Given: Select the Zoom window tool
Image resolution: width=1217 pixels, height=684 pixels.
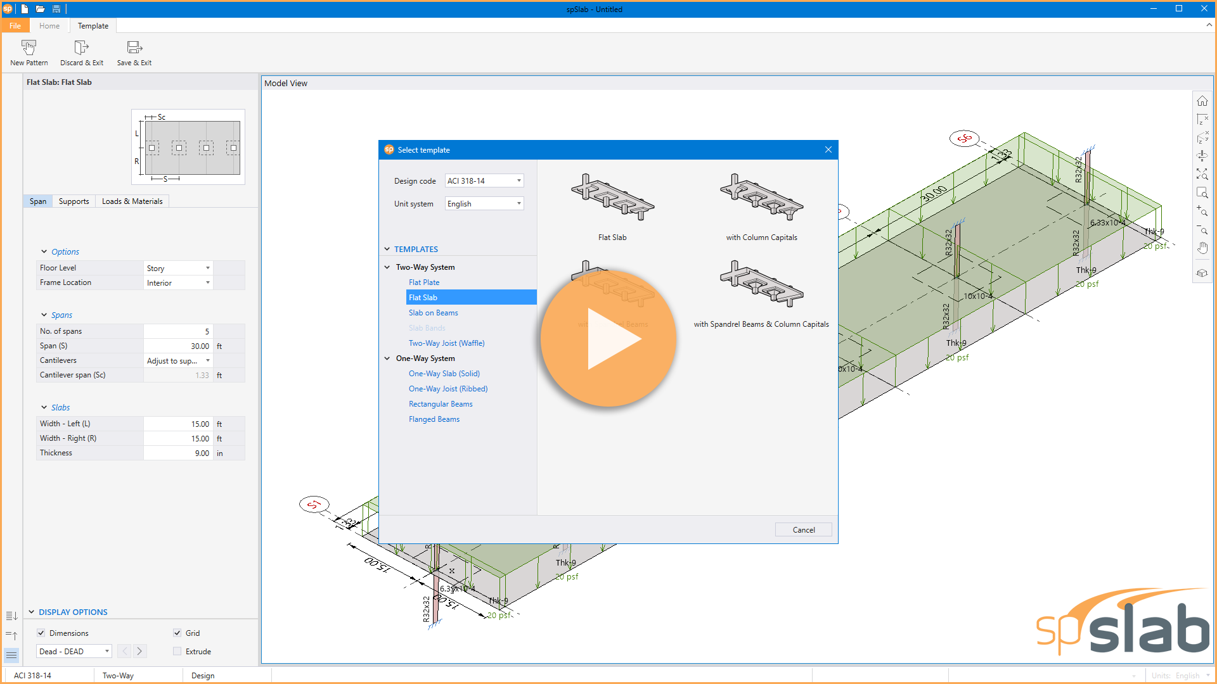Looking at the screenshot, I should coord(1202,192).
